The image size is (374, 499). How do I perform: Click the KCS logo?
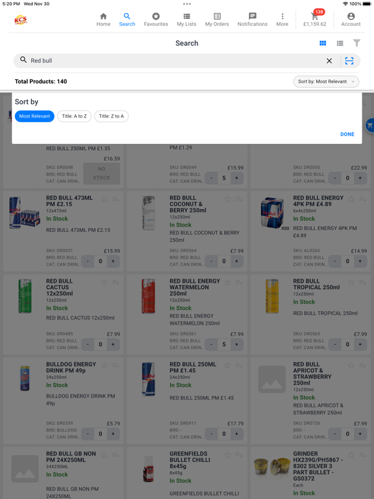click(21, 19)
